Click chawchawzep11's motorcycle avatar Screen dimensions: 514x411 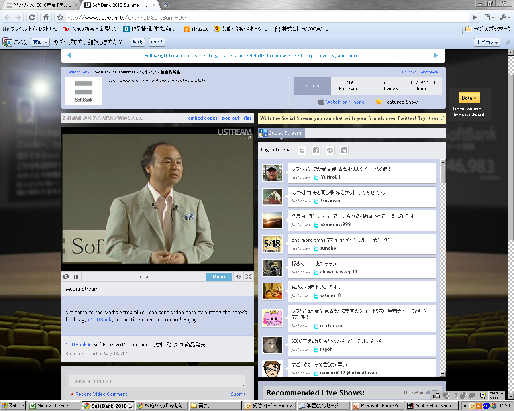coord(272,268)
